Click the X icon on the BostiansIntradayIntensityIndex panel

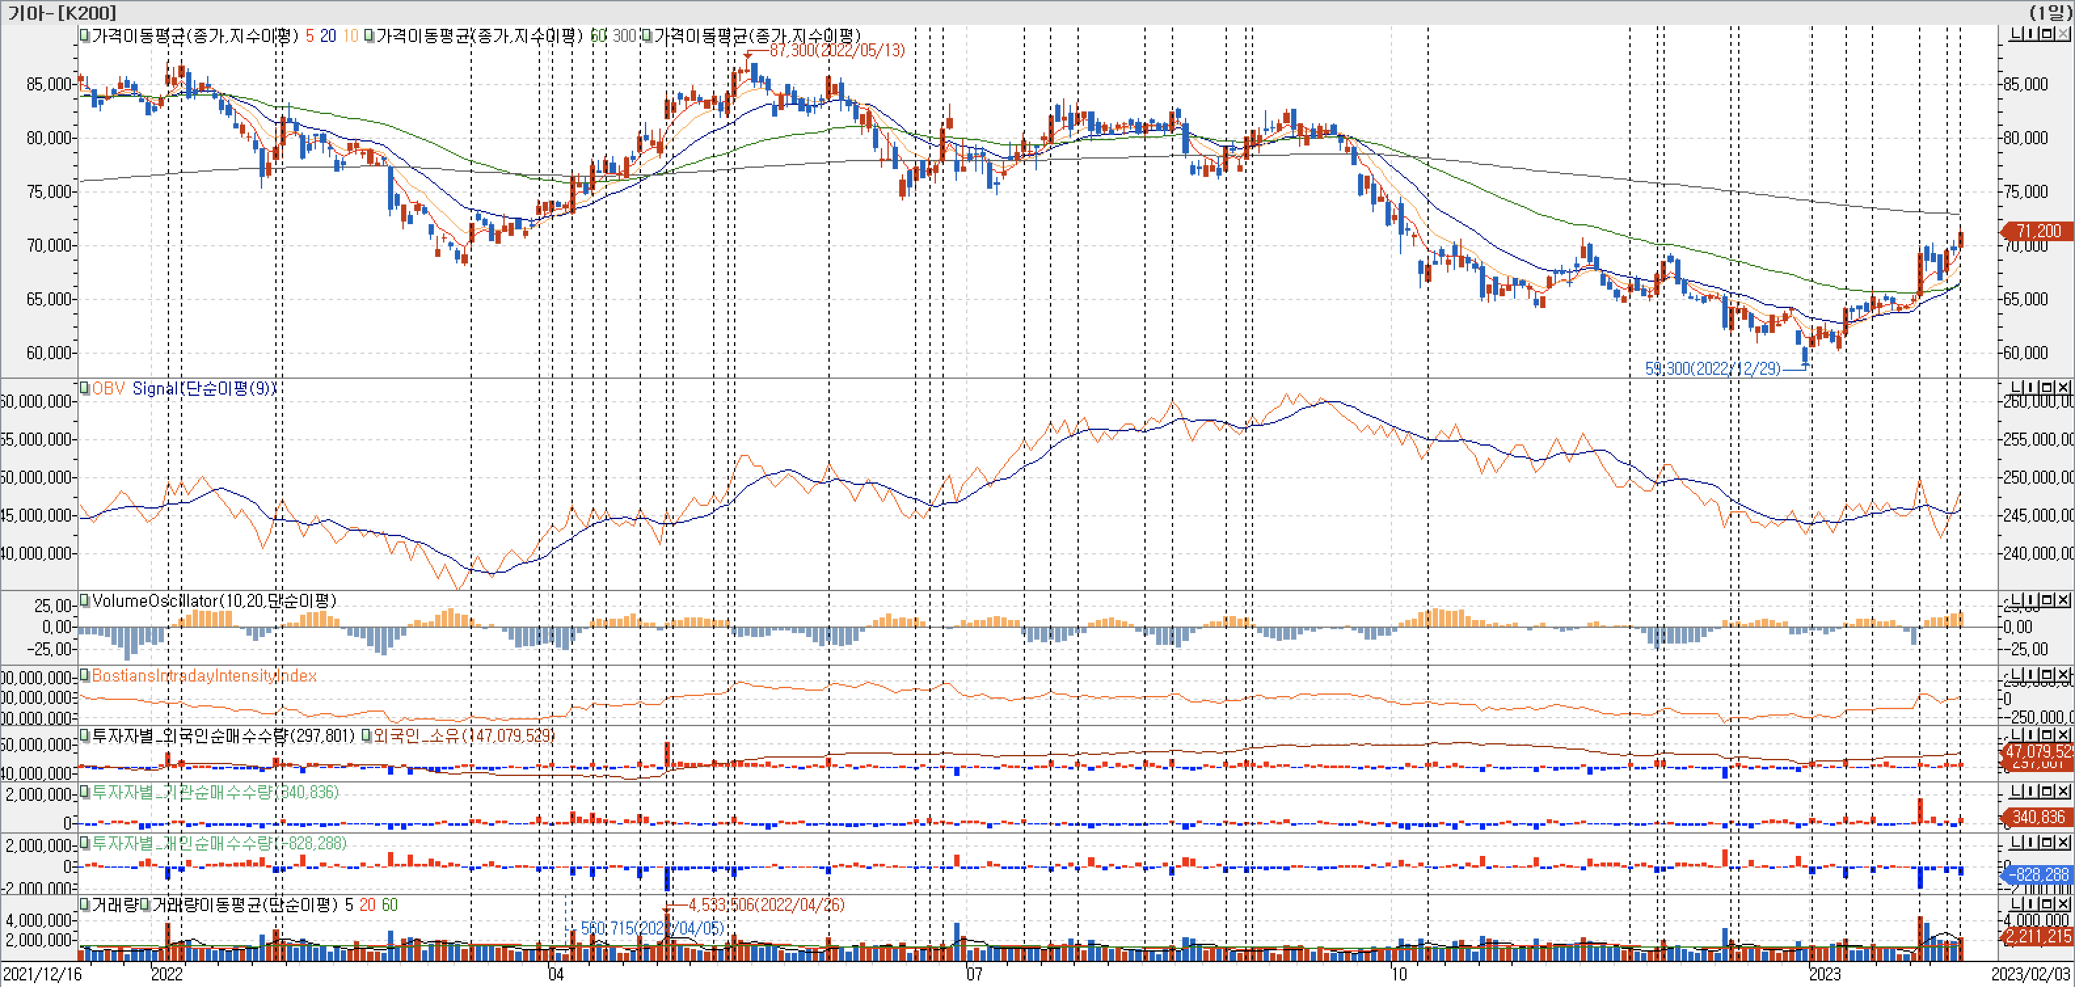(x=2064, y=674)
